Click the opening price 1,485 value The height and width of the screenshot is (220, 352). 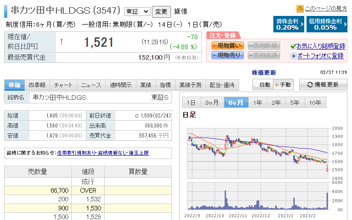point(52,116)
